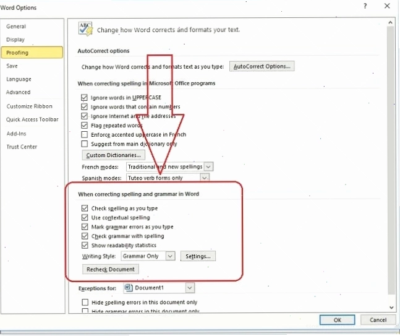Toggle Mark grammar errors as you type

(85, 226)
